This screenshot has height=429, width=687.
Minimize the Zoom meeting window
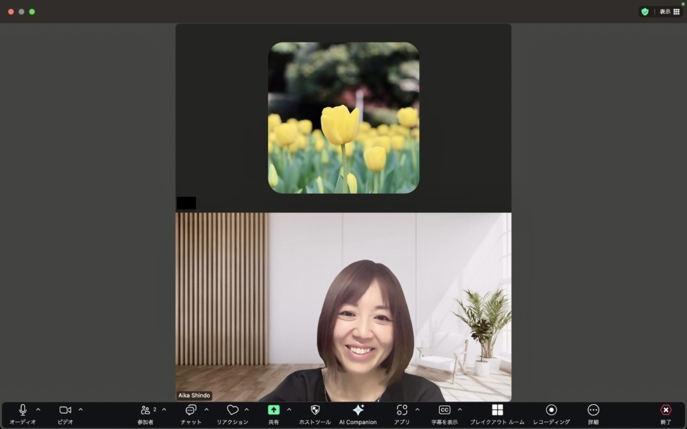point(22,12)
